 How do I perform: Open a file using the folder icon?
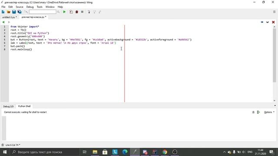point(9,12)
